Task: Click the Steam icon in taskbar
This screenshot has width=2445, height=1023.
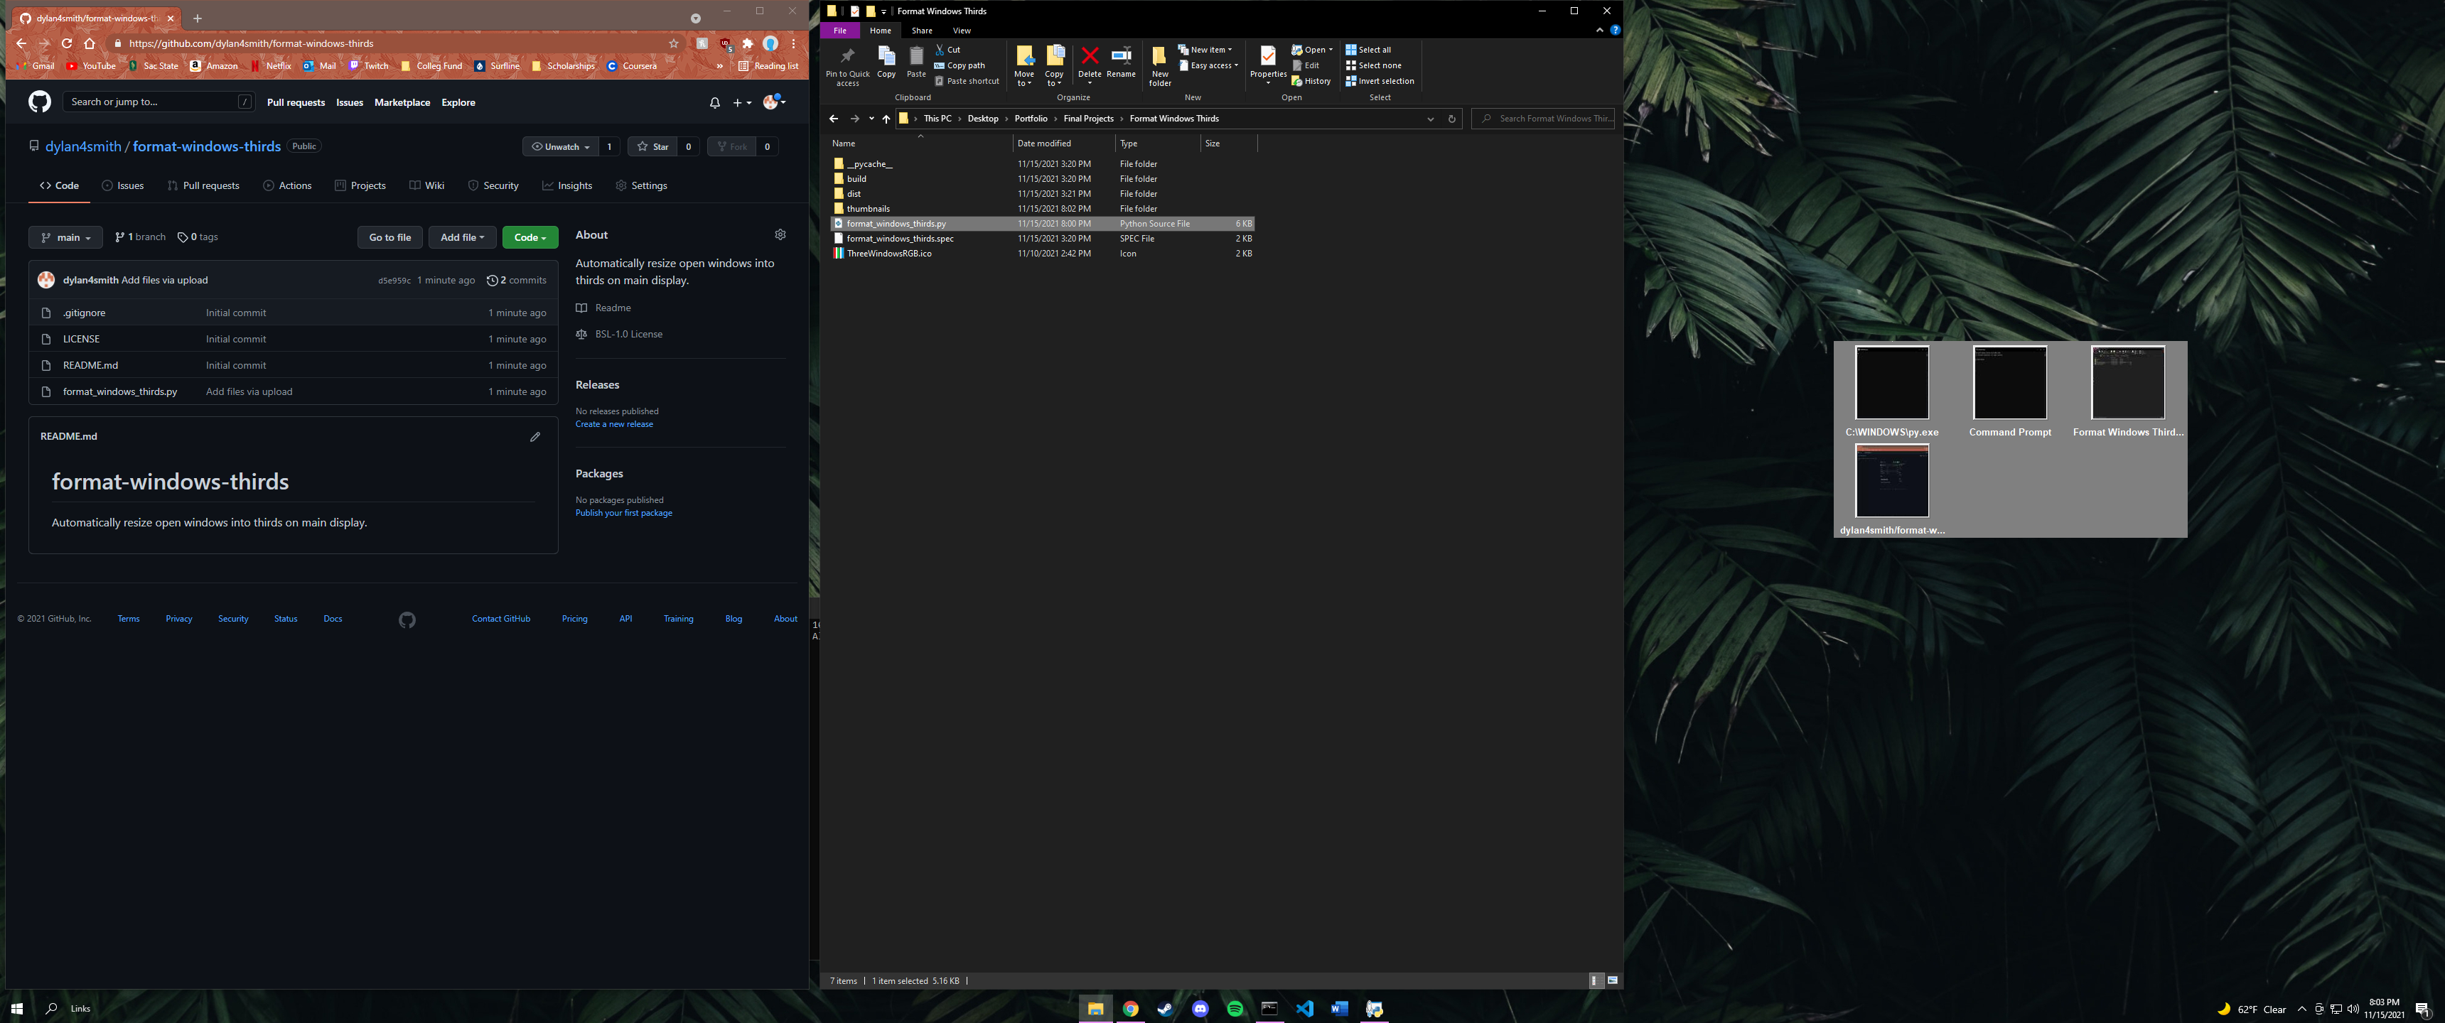Action: (x=1166, y=1008)
